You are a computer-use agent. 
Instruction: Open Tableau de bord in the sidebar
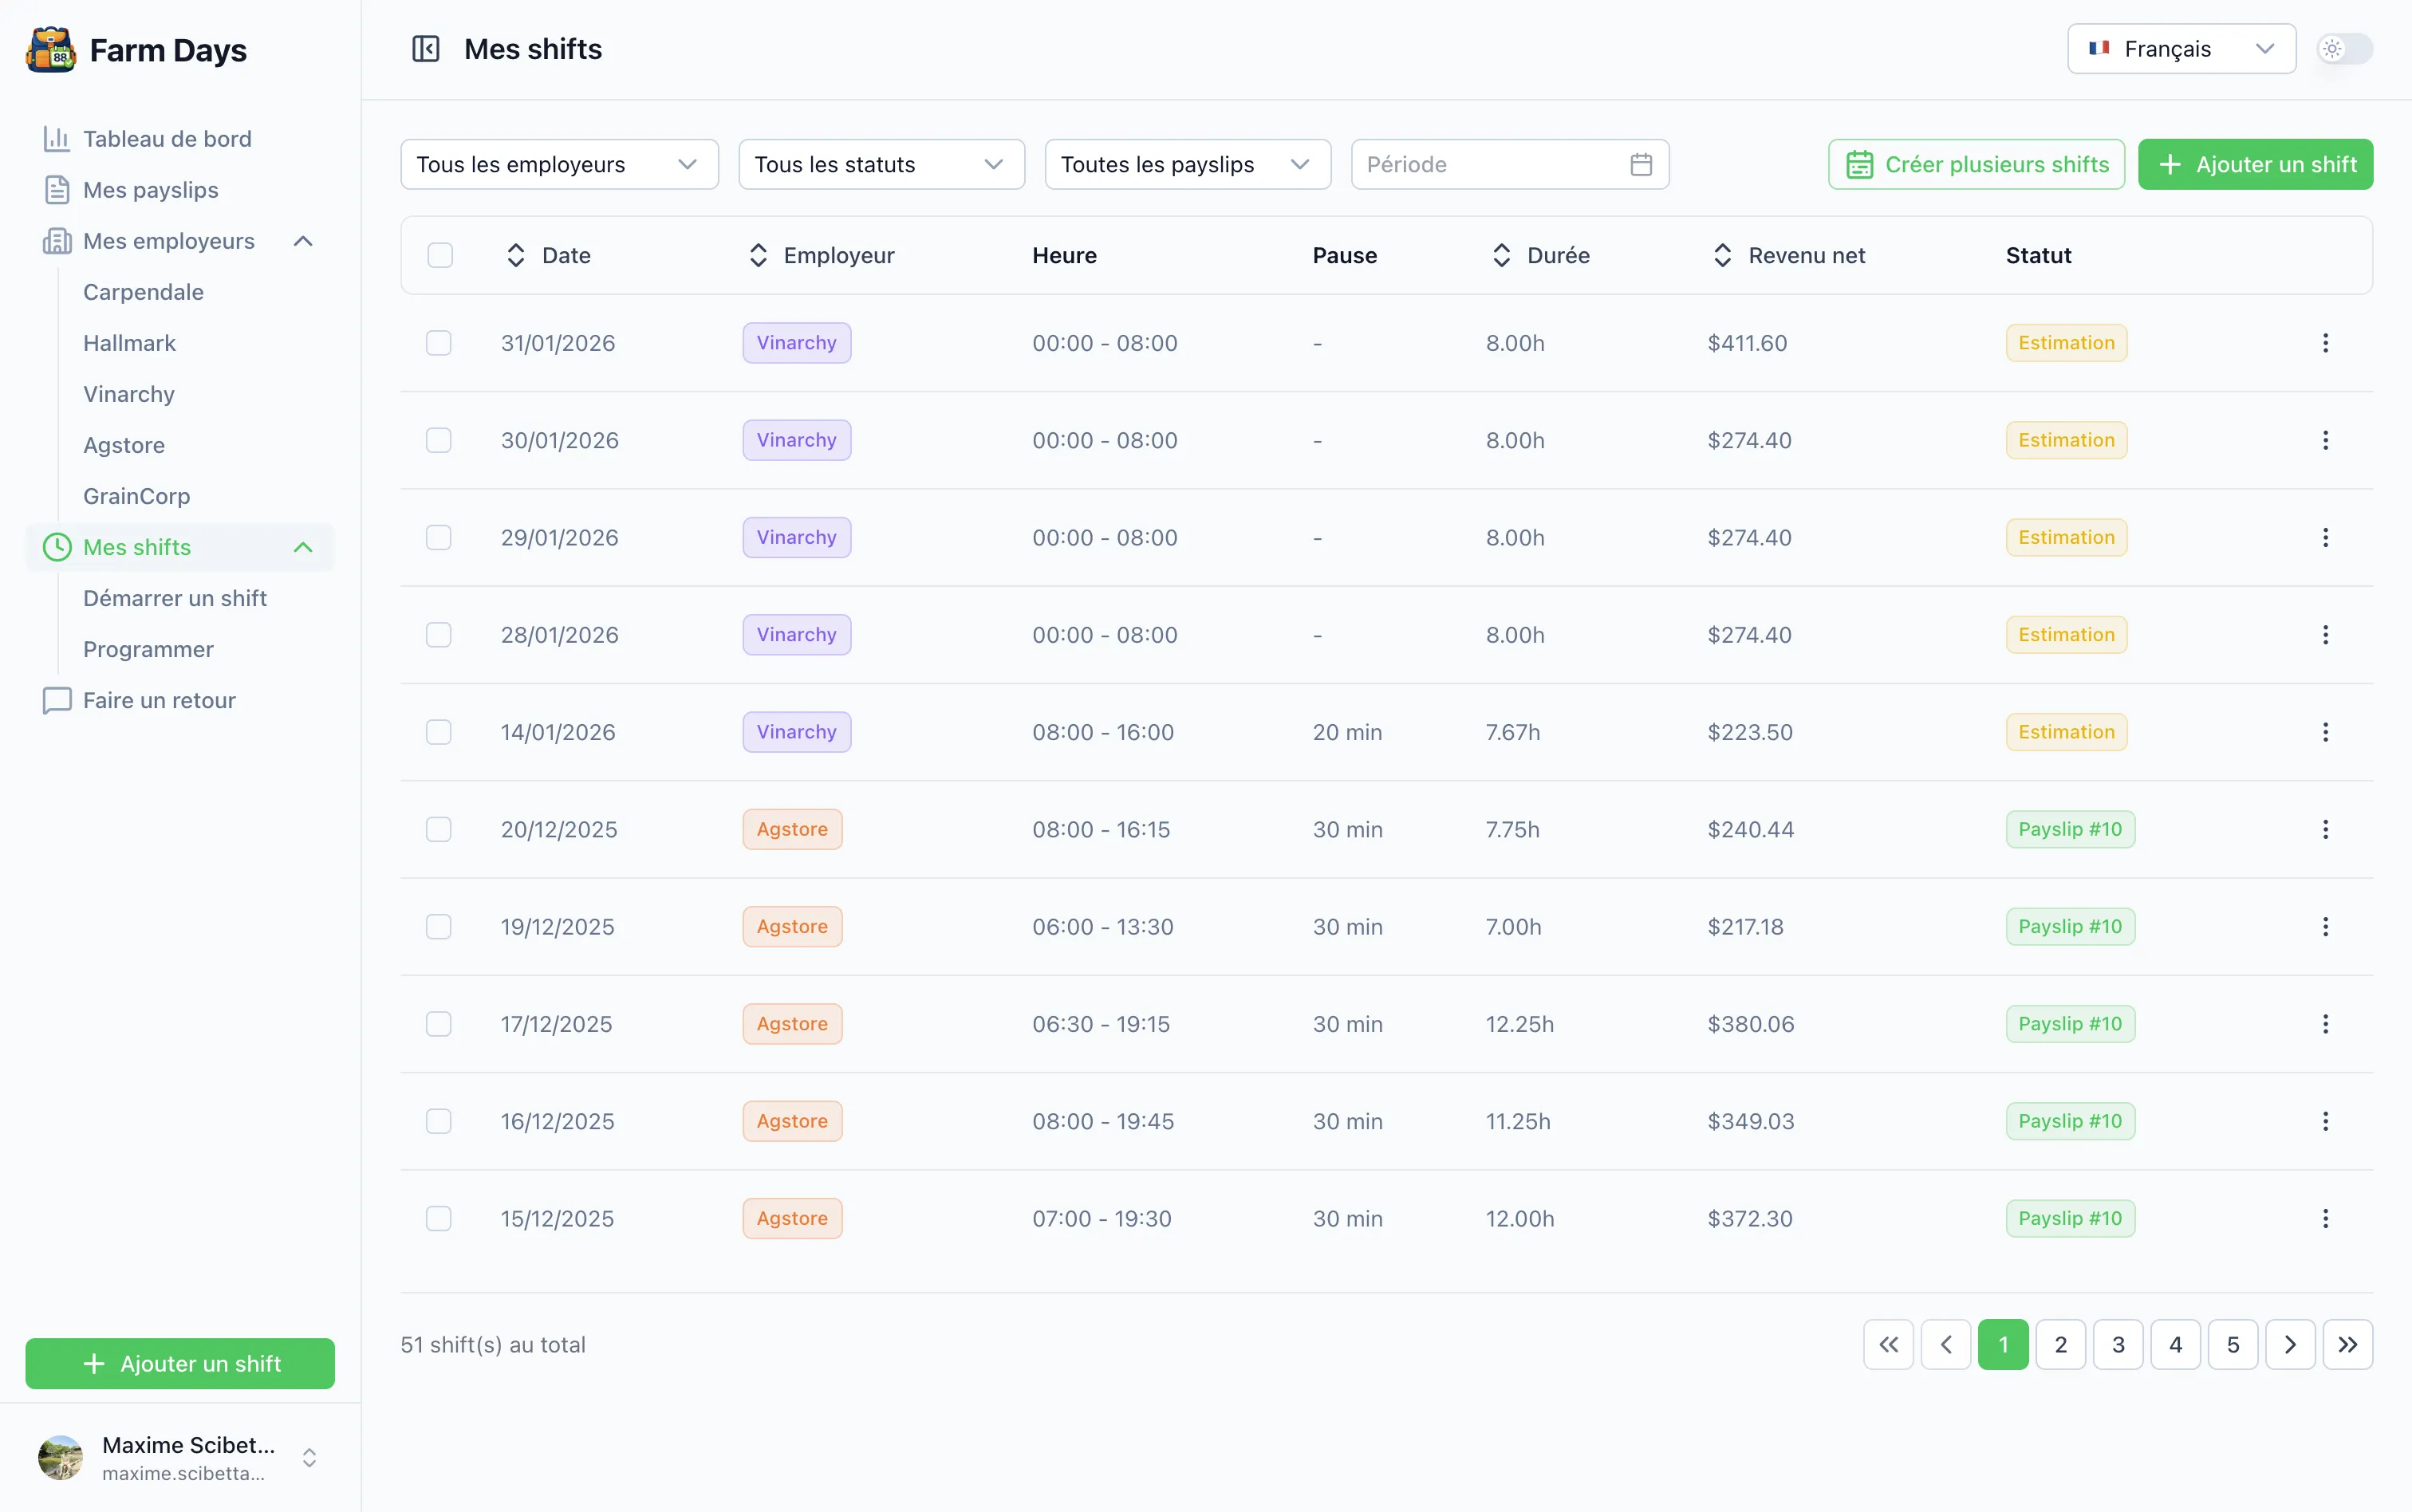[167, 139]
